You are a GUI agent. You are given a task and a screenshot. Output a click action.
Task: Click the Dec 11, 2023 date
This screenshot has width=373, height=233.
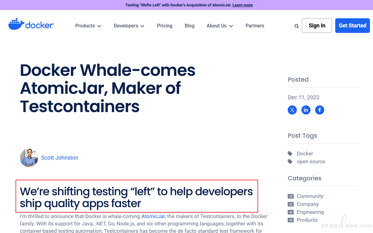tap(304, 97)
